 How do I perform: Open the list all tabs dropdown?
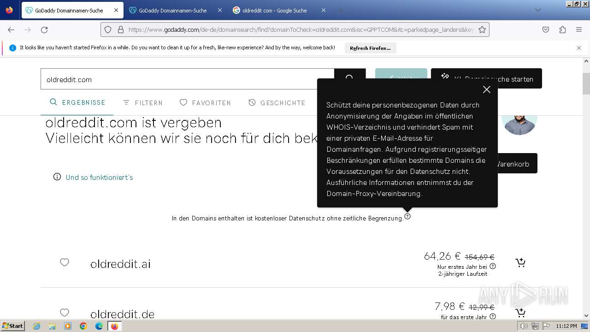tap(537, 10)
